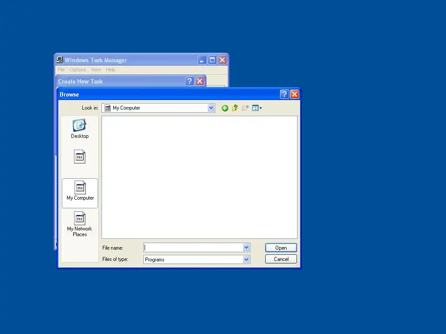The image size is (446, 334).
Task: Click the Task Manager title bar icon
Action: tap(60, 60)
